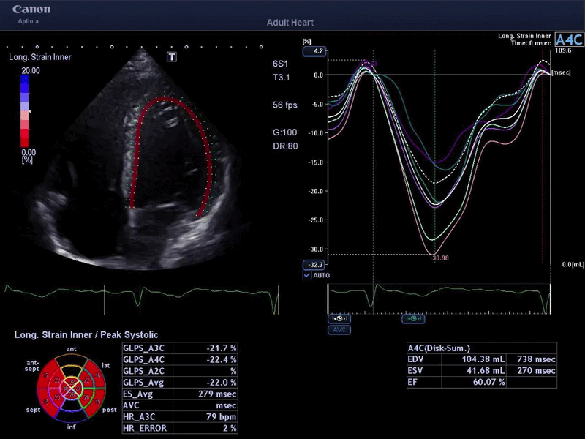585x439 pixels.
Task: Click the GLPS_Avg value -22.0 %
Action: pyautogui.click(x=222, y=383)
